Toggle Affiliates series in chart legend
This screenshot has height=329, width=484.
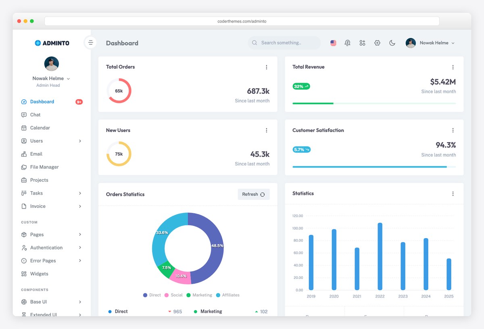click(x=228, y=295)
